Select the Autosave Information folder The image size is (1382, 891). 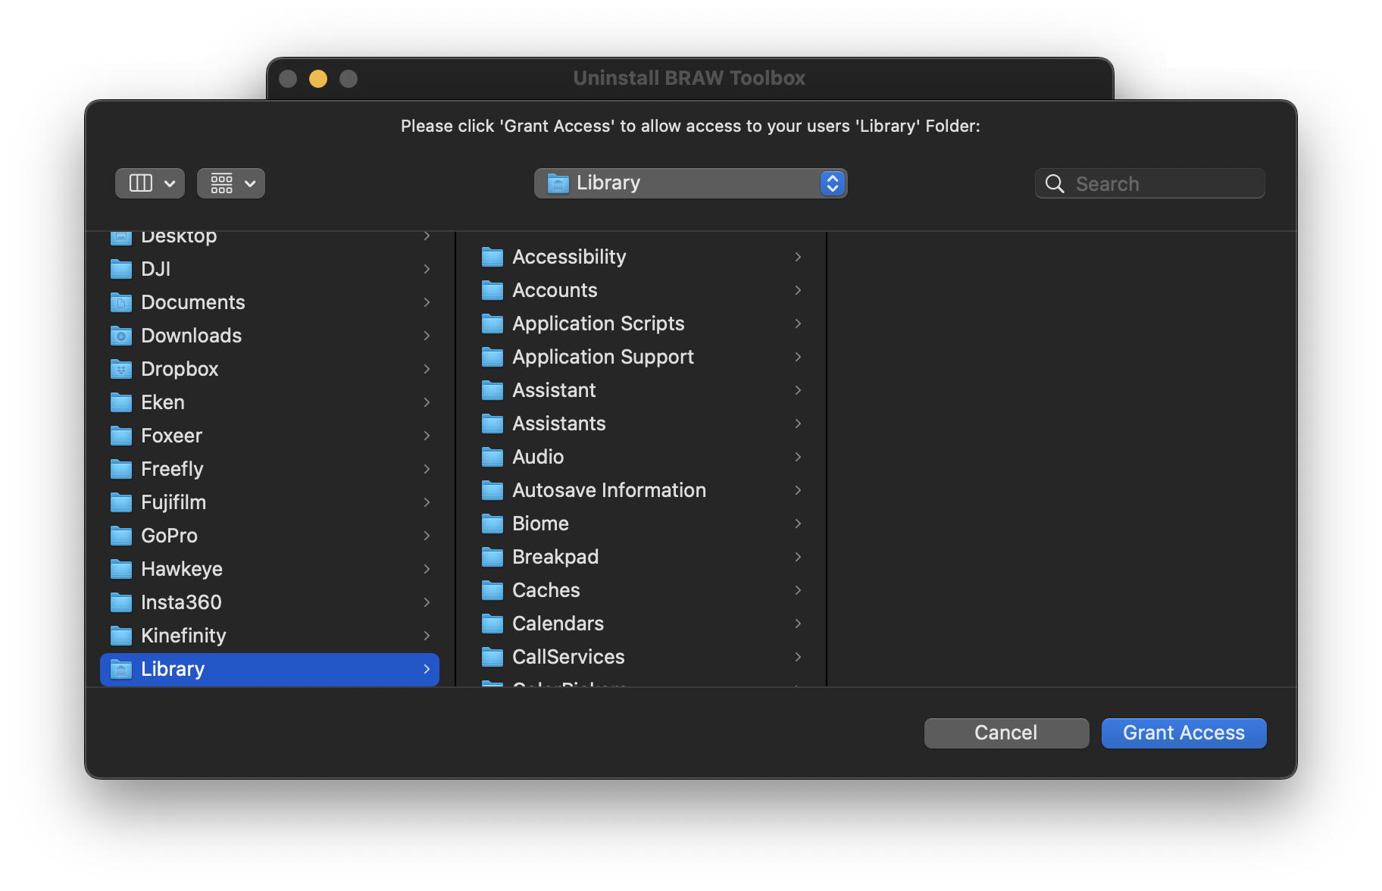pyautogui.click(x=608, y=490)
